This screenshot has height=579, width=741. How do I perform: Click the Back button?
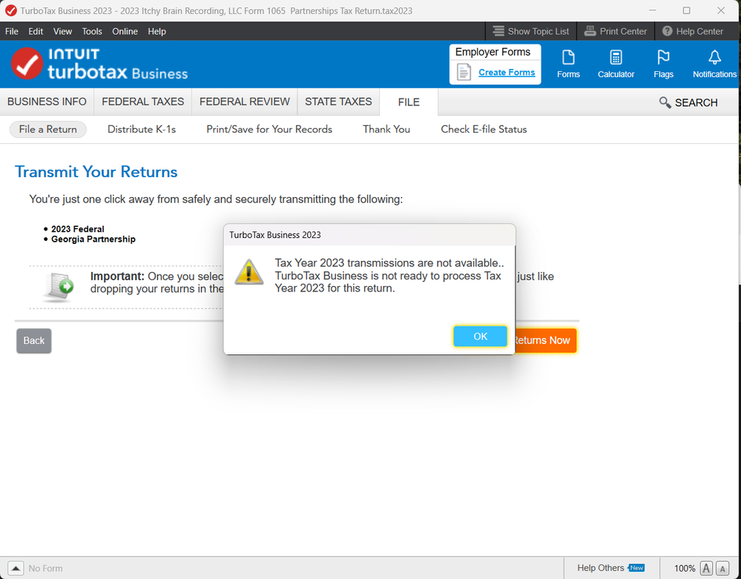tap(34, 340)
